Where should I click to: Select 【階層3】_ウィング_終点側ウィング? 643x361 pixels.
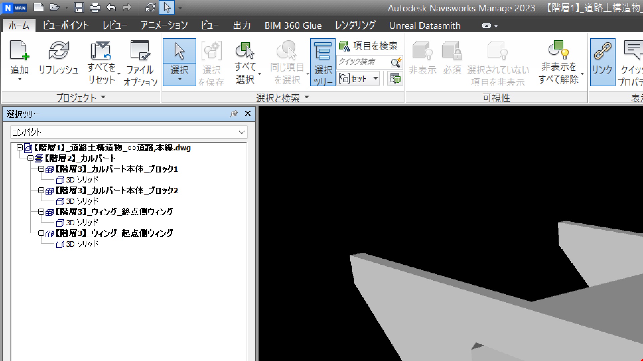pos(114,212)
